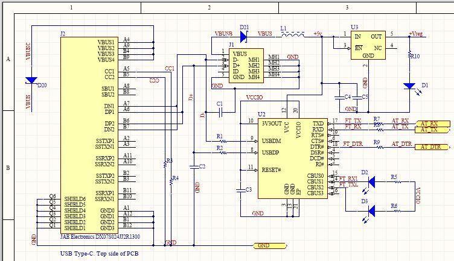Click the L1 inductor symbol
454x261 pixels.
[293, 35]
